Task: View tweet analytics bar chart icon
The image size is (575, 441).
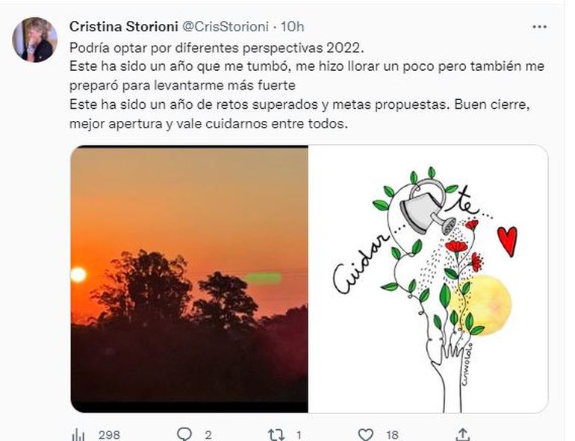Action: click(x=78, y=434)
